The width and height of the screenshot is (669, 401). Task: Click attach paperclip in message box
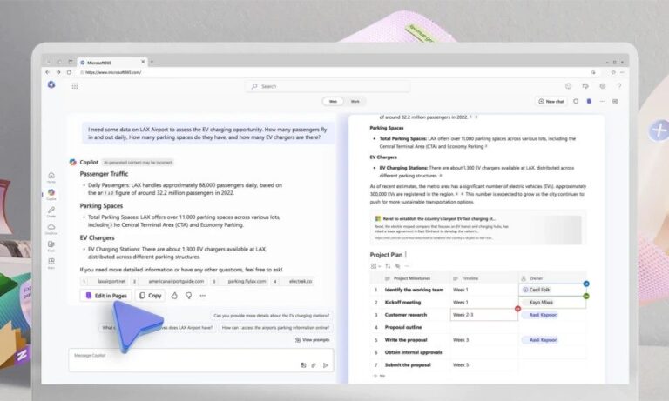314,365
